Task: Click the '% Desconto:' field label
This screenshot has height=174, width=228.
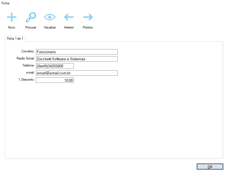Action: point(26,80)
